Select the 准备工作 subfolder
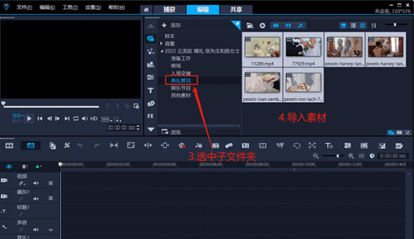Image resolution: width=414 pixels, height=239 pixels. [x=181, y=58]
